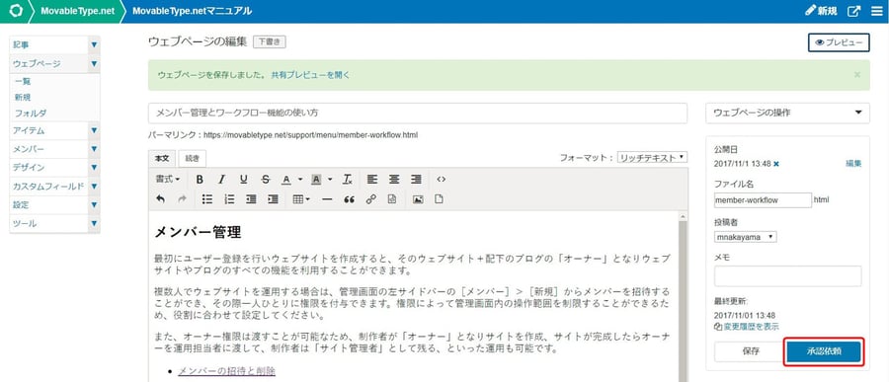This screenshot has width=889, height=382.
Task: Select フォルダ under ウェブページ
Action: [x=31, y=114]
